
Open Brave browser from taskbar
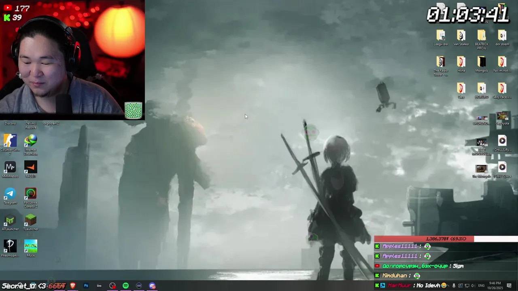[73, 286]
